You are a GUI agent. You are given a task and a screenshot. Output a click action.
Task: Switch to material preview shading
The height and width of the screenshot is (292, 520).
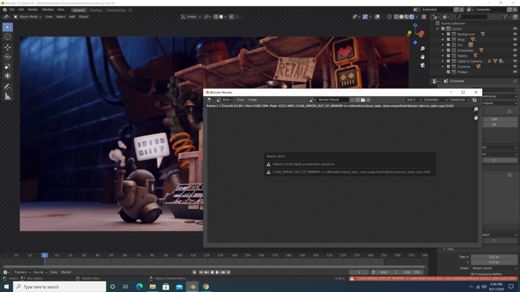[406, 17]
